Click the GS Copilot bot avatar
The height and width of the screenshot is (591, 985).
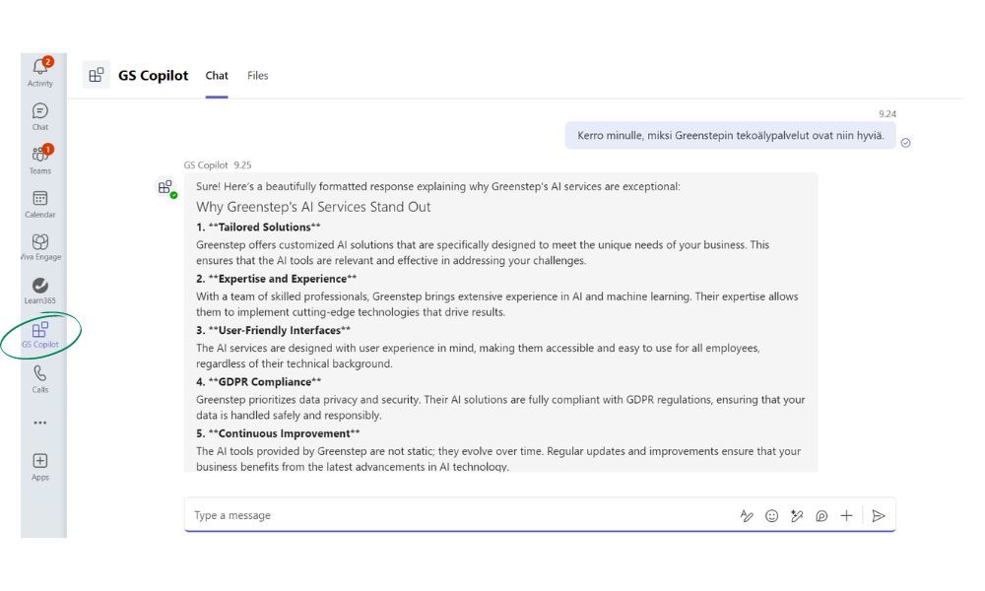(x=165, y=187)
